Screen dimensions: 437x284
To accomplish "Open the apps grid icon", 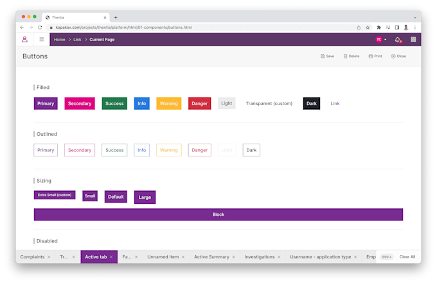I will click(413, 40).
